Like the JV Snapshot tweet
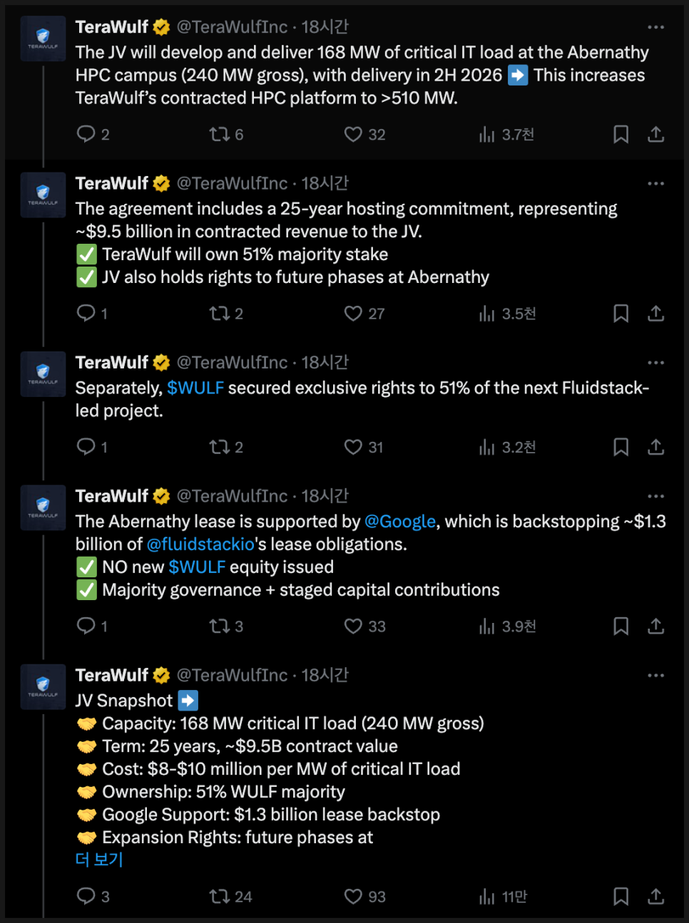 click(353, 897)
